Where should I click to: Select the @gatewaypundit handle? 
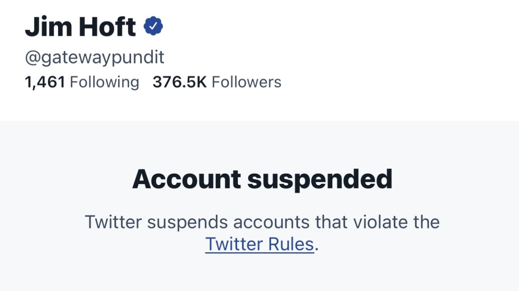pos(94,57)
